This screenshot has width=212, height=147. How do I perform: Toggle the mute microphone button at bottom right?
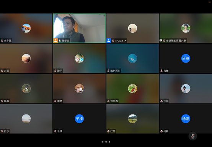[x=192, y=136]
